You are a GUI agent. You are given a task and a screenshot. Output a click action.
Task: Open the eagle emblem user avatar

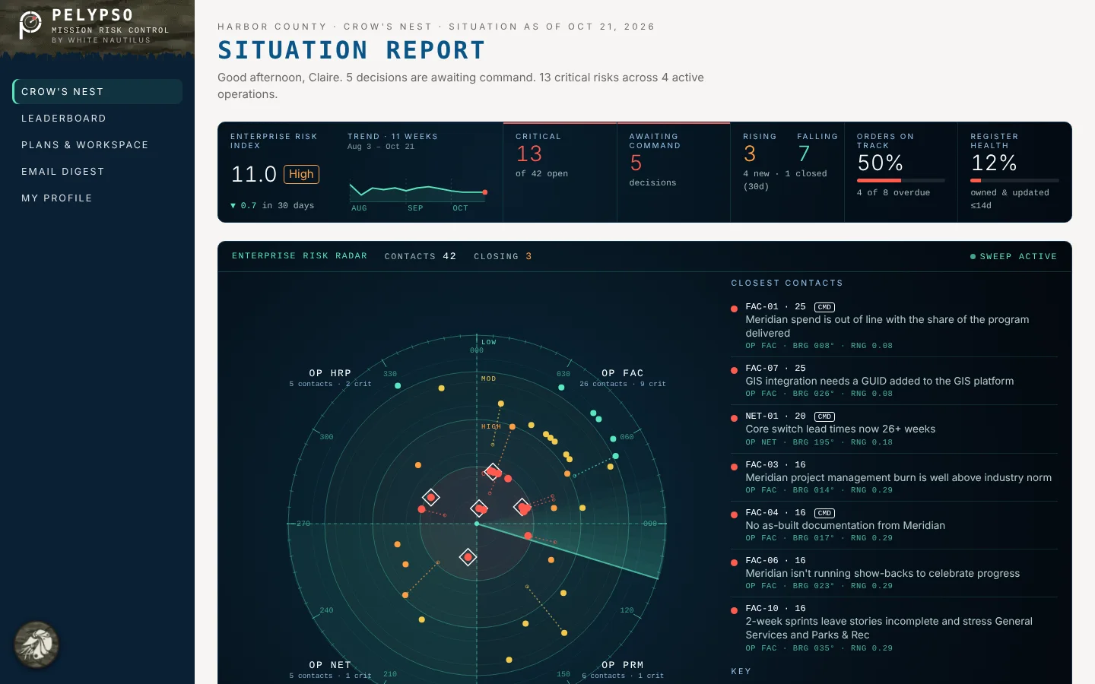[x=36, y=644]
